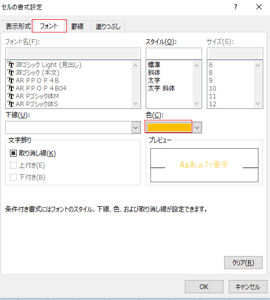Image resolution: width=270 pixels, height=300 pixels.
Task: Toggle the 上付き checkbox
Action: click(13, 165)
